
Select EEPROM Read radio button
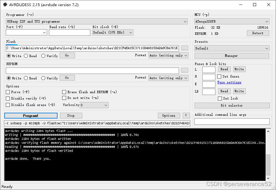pyautogui.click(x=26, y=78)
